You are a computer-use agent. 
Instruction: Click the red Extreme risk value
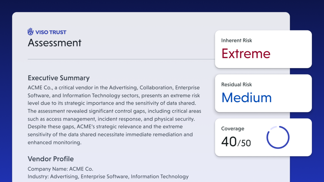[246, 53]
